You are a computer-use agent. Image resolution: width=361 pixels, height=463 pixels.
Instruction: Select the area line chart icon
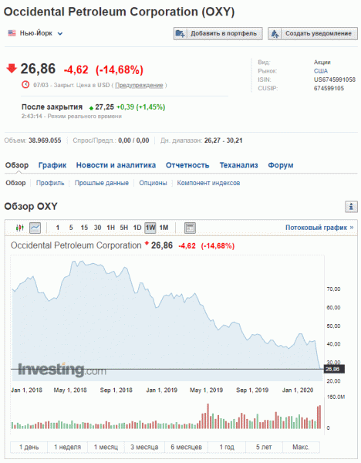click(x=35, y=228)
